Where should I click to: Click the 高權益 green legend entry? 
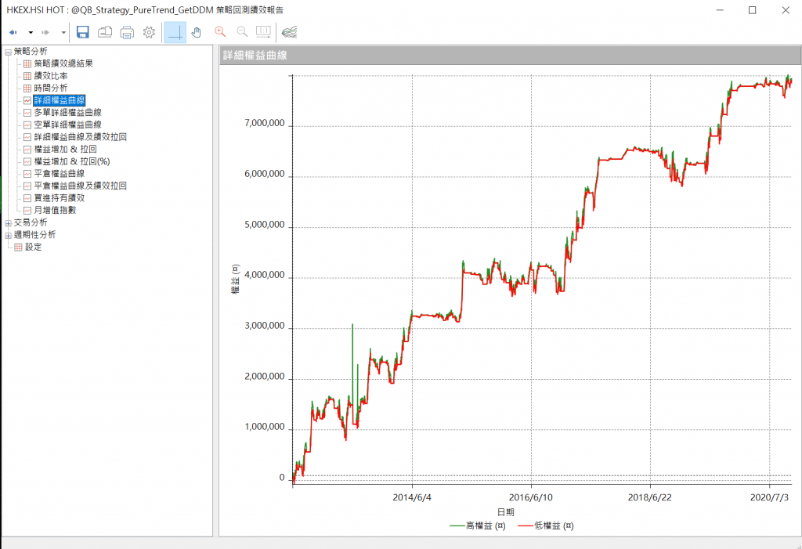[478, 526]
